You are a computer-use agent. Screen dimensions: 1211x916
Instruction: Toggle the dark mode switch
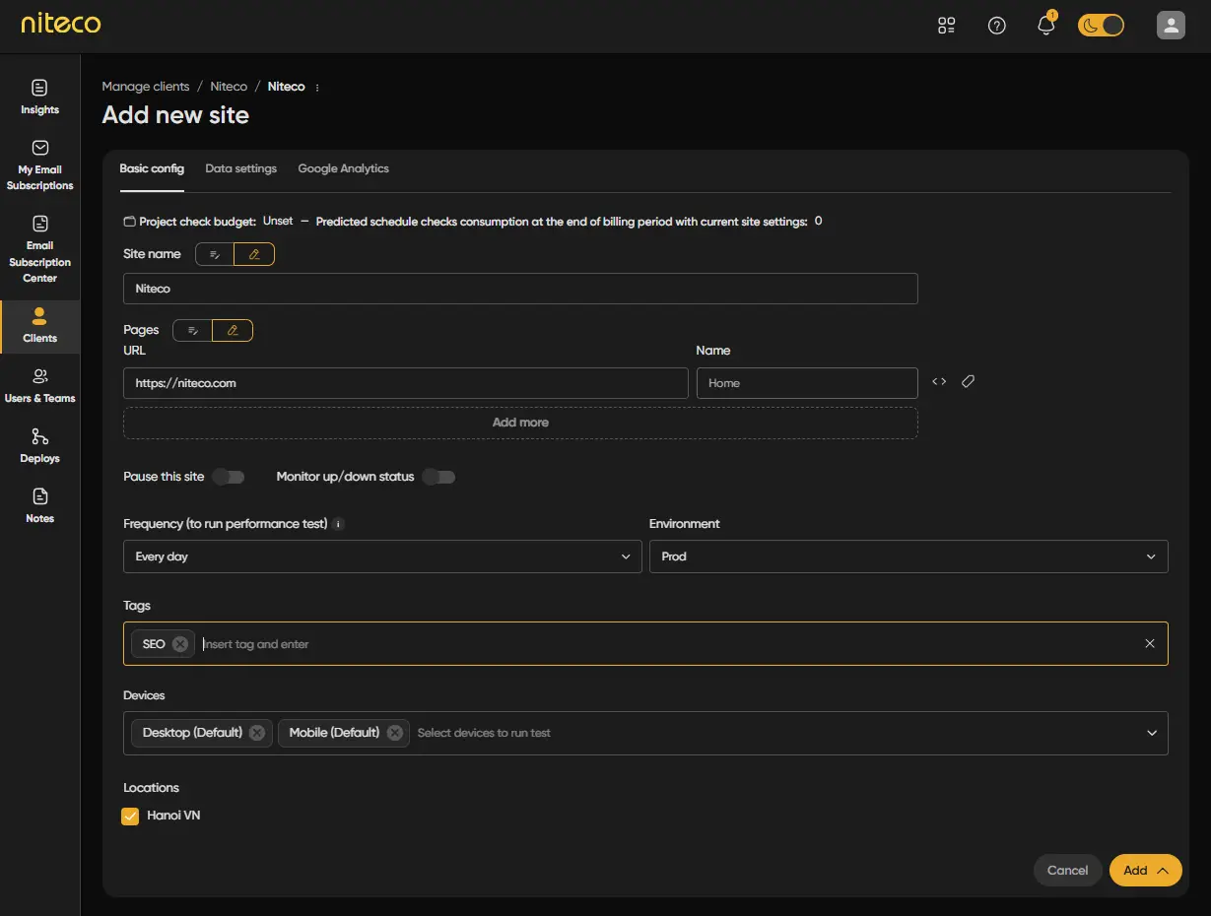(1101, 26)
